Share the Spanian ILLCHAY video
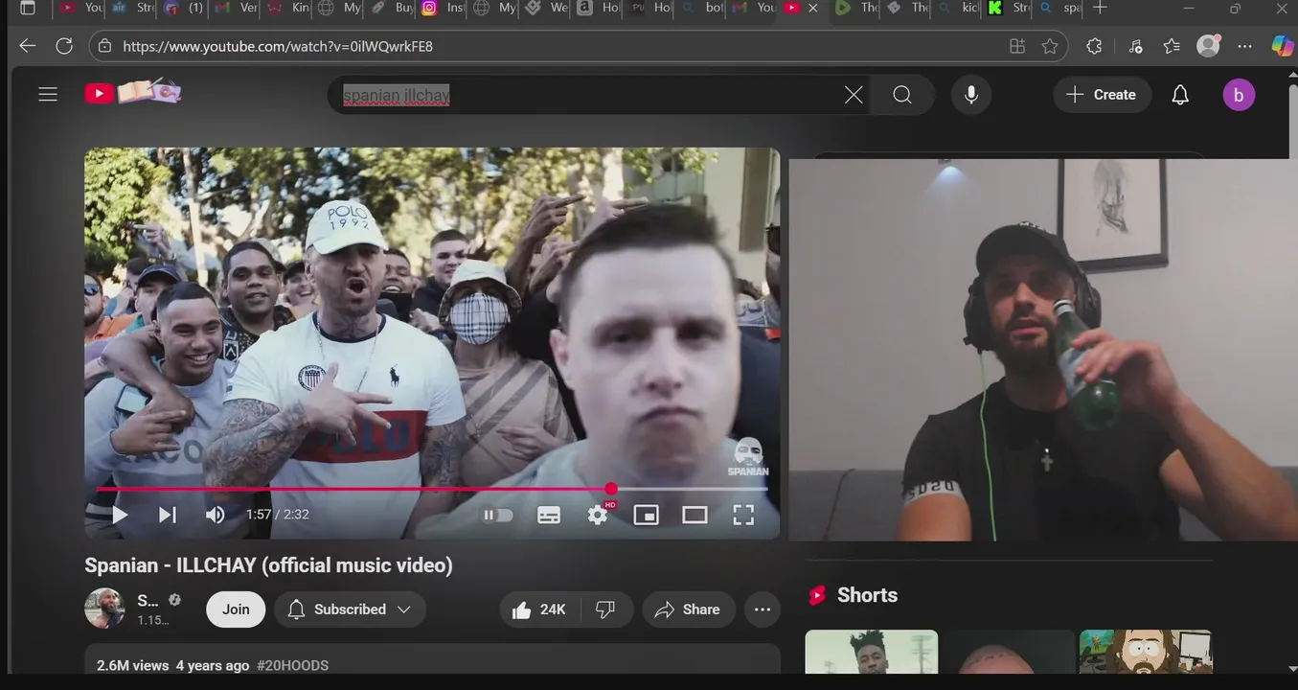 (688, 609)
